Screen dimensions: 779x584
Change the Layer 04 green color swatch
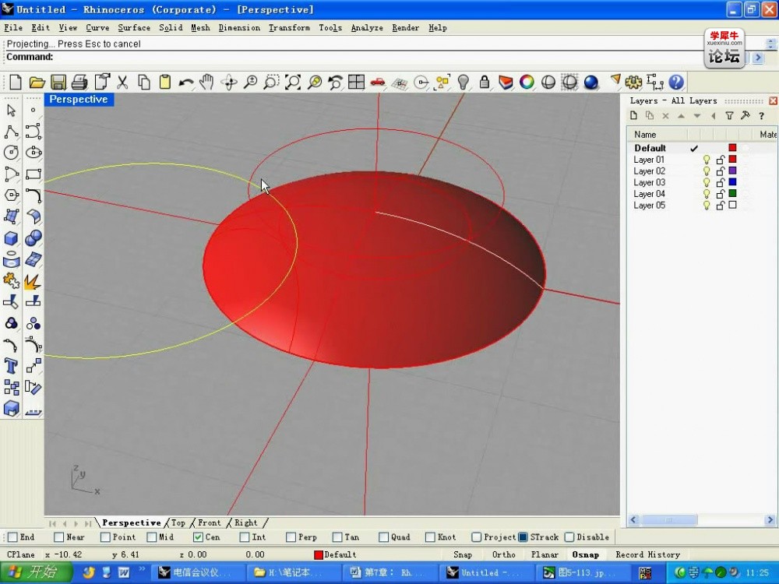(x=732, y=194)
